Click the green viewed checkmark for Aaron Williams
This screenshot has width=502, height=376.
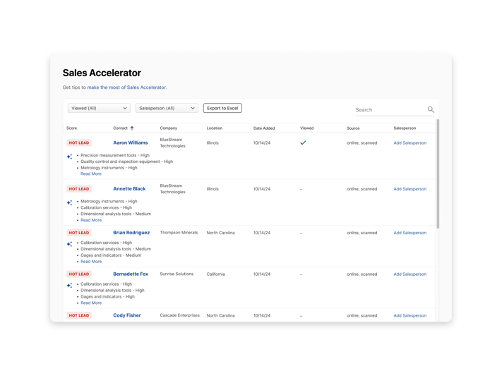303,142
